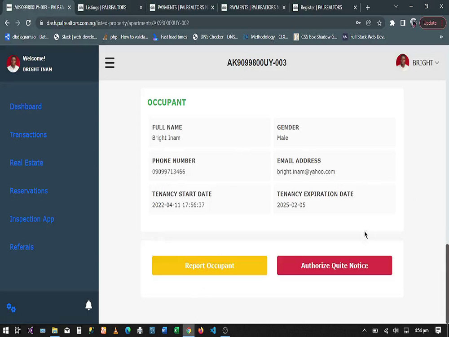Bookmark this page with the star icon

click(x=379, y=23)
